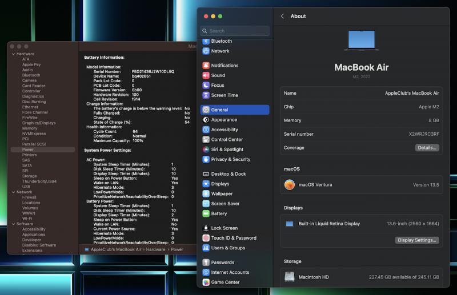The width and height of the screenshot is (457, 295).
Task: Click the macOS Ventura row
Action: tap(362, 185)
